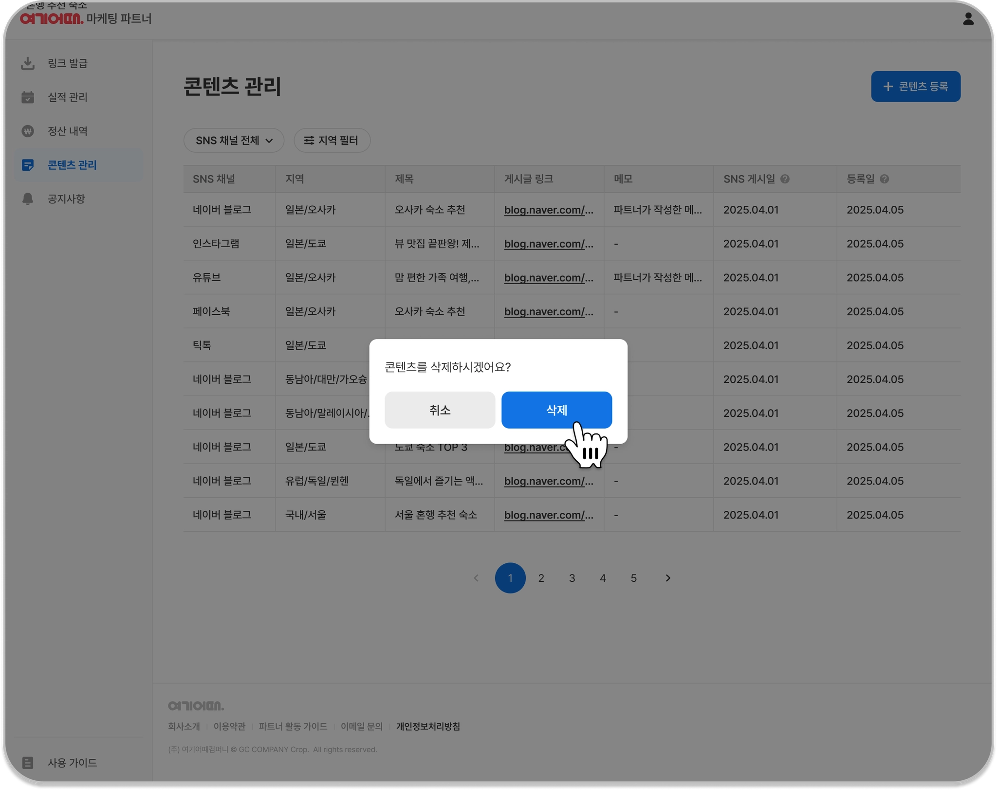Open the 지역 필터 filter button
Screen dimensions: 997x790
[332, 141]
